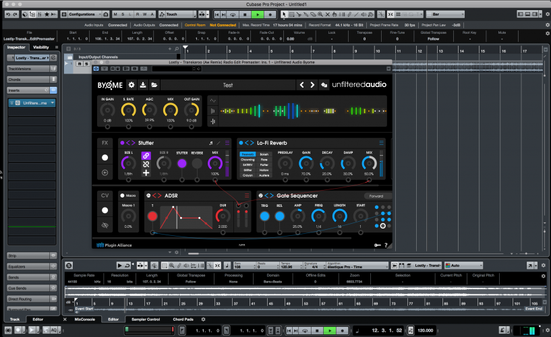This screenshot has height=337, width=551.
Task: Toggle the Stutter button in Stutter module
Action: coord(181,163)
